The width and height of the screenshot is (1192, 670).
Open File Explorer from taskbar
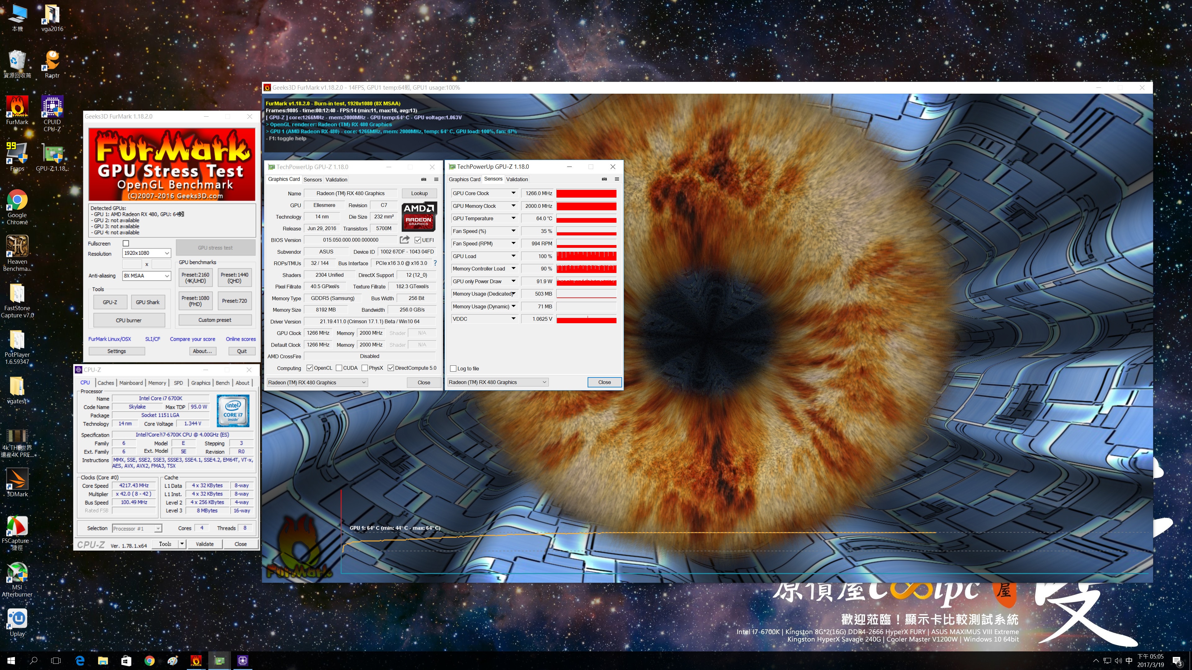coord(103,661)
